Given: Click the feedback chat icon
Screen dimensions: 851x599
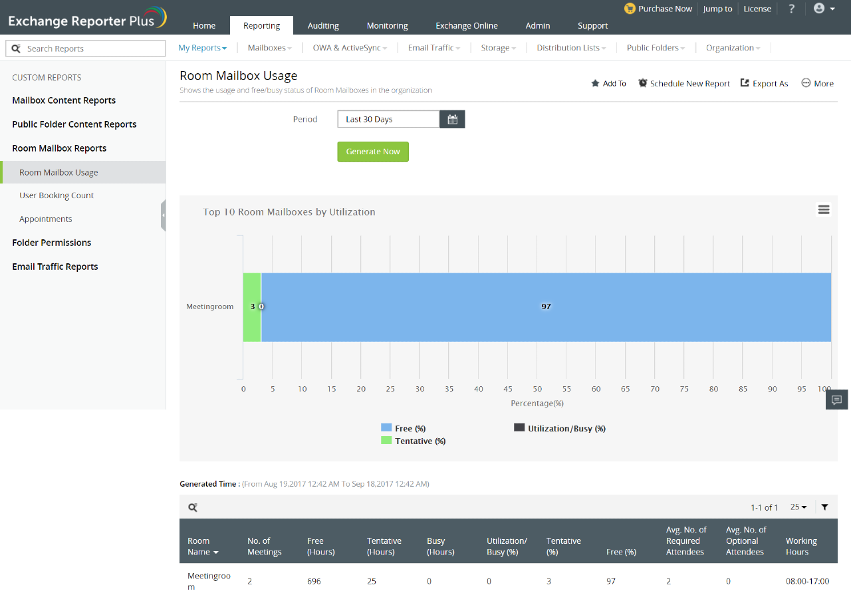Looking at the screenshot, I should [x=837, y=400].
